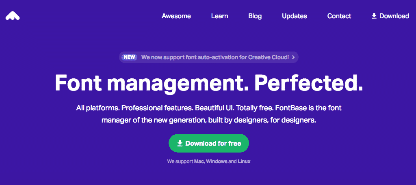Click the Linux platform text
This screenshot has width=416, height=185.
(244, 161)
